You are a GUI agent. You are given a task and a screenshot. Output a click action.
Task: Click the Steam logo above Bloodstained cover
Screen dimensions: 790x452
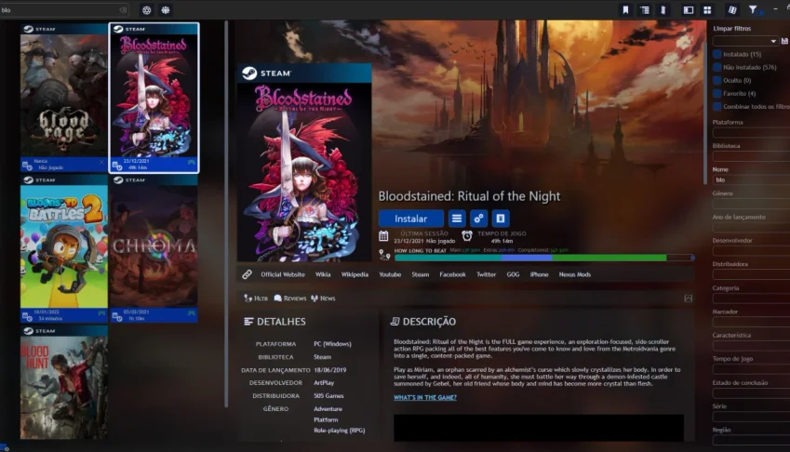249,73
